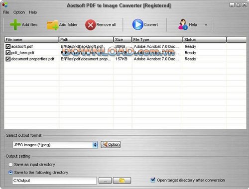This screenshot has height=189, width=249.
Task: Uncheck the pdf_form.pdf checkbox
Action: click(8, 53)
